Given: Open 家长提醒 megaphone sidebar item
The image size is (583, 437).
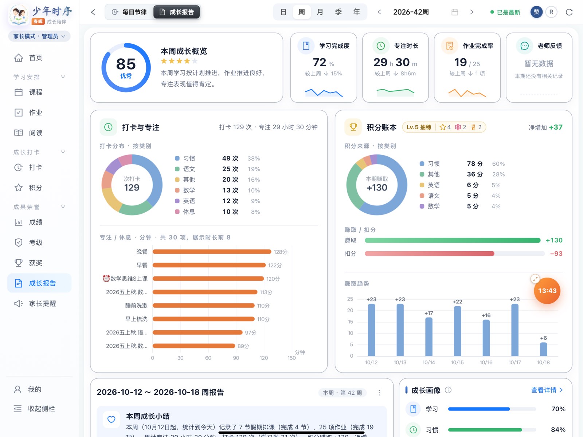Looking at the screenshot, I should [x=39, y=303].
